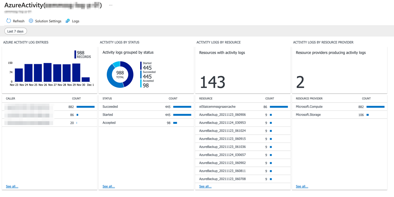Select the Microsoft.Storage provider row
Viewport: 394px width, 197px height.
pyautogui.click(x=340, y=115)
